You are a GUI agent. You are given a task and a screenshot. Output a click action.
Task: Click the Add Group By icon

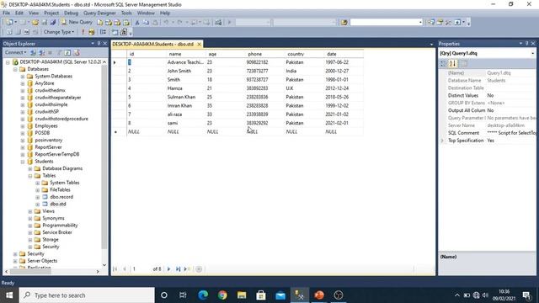coord(103,32)
